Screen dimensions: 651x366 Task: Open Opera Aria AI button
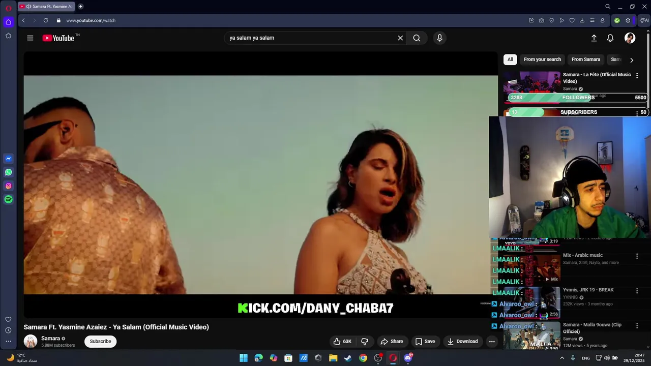(644, 20)
